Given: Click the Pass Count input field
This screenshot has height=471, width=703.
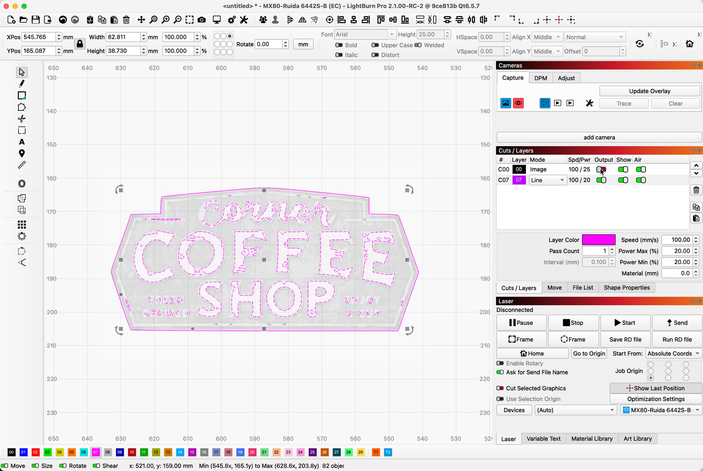Looking at the screenshot, I should tap(595, 251).
